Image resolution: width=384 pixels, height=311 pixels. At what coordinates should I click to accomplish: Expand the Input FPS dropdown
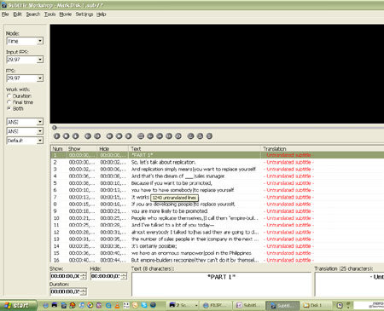40,60
